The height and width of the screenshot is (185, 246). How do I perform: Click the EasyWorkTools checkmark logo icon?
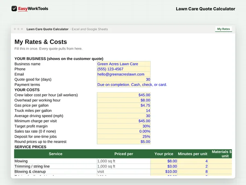click(x=14, y=9)
